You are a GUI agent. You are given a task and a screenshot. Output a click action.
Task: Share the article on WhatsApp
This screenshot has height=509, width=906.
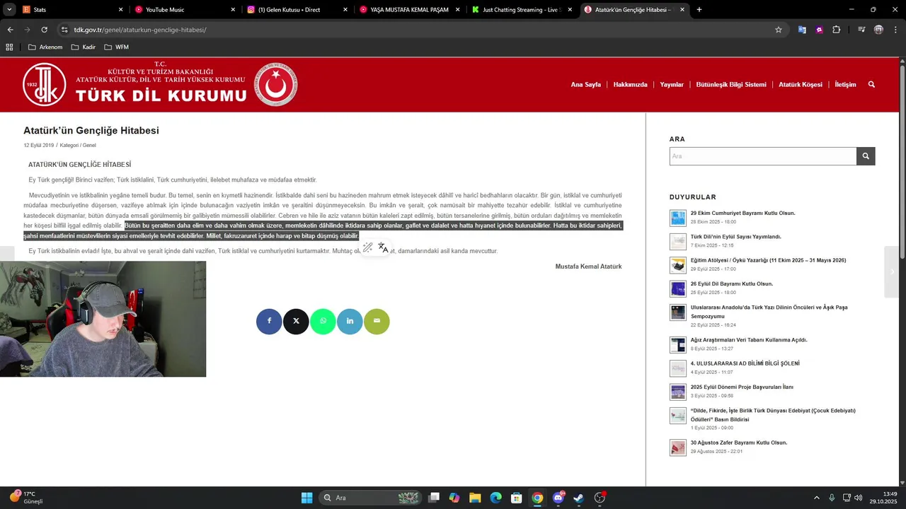click(x=323, y=321)
